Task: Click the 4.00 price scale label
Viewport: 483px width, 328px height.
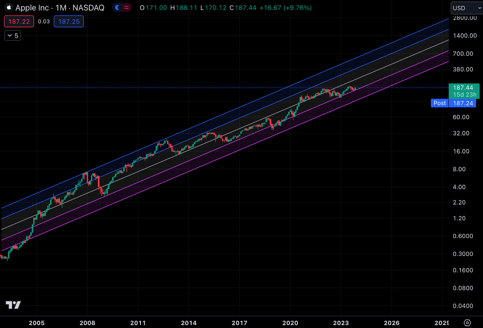Action: tap(459, 187)
